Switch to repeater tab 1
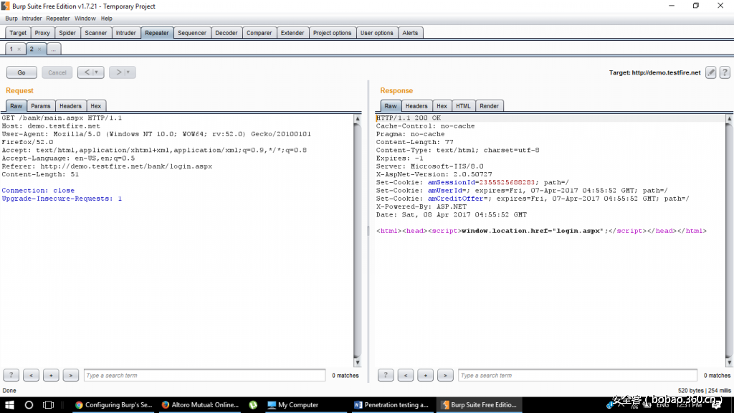 click(x=13, y=49)
